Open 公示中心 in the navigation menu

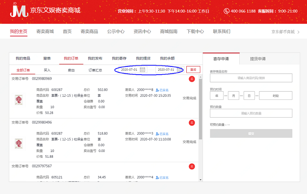point(116,32)
